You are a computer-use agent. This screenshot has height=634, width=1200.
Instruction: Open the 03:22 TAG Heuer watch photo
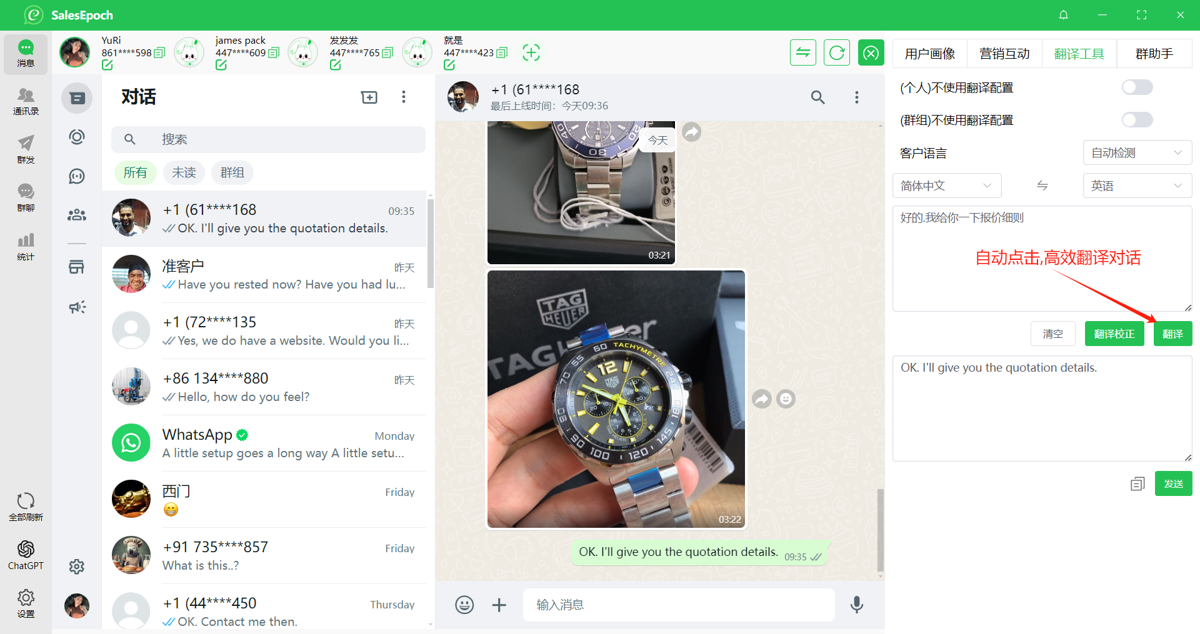tap(616, 399)
